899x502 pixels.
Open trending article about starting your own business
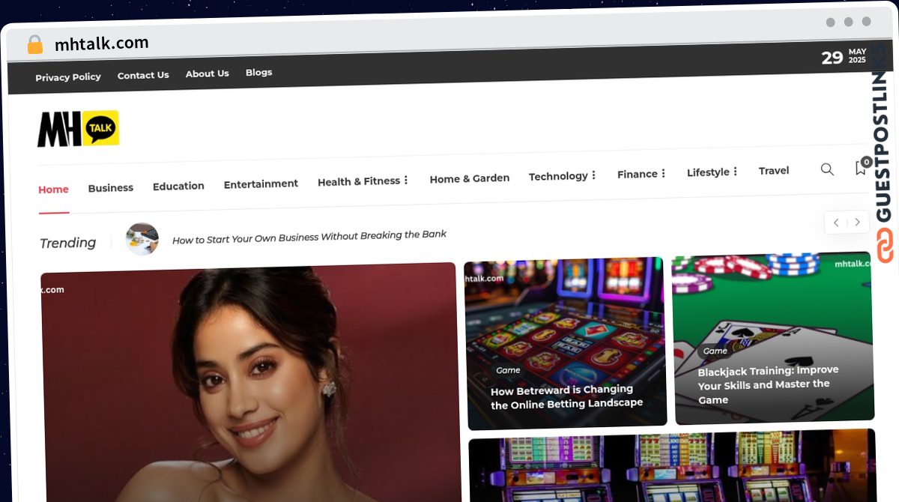tap(309, 237)
